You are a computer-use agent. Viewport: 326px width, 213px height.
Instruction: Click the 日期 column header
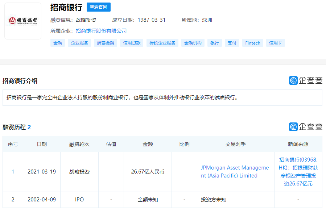pyautogui.click(x=42, y=144)
